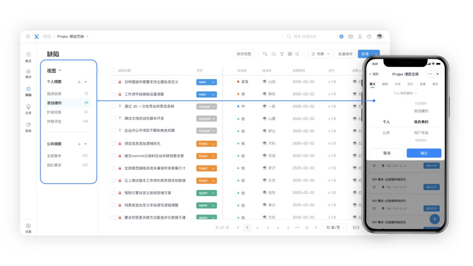Viewport: 473px width, 266px height.
Task: Go to next page with right arrow
Action: click(x=316, y=227)
